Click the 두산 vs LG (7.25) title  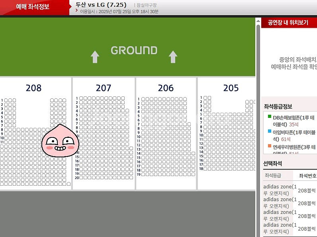[x=101, y=5]
